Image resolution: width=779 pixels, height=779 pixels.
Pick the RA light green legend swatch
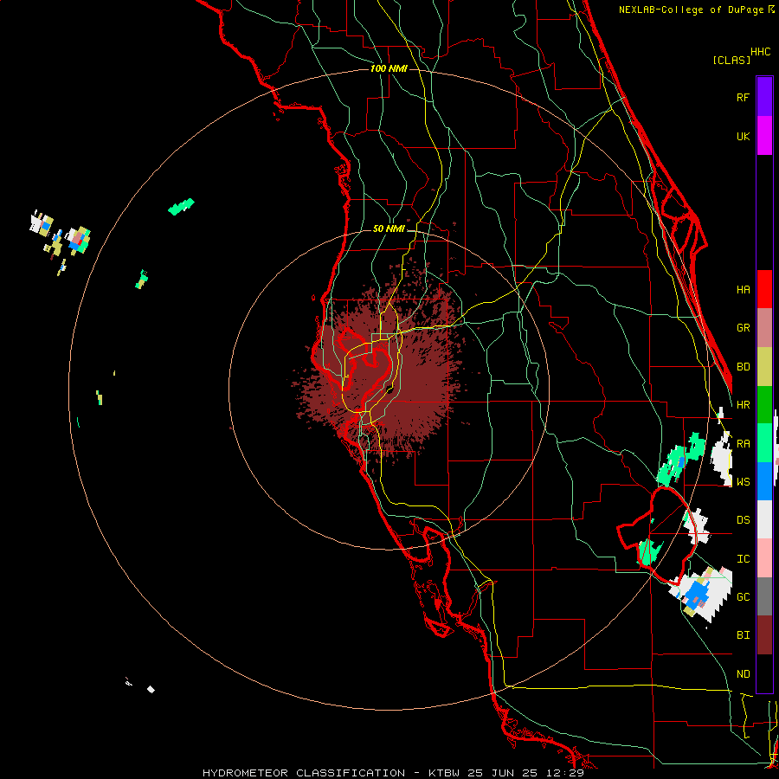coord(764,443)
